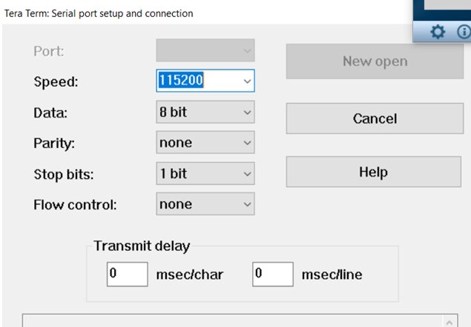The width and height of the screenshot is (471, 327).
Task: Click the "Speed:" text label
Action: [56, 81]
